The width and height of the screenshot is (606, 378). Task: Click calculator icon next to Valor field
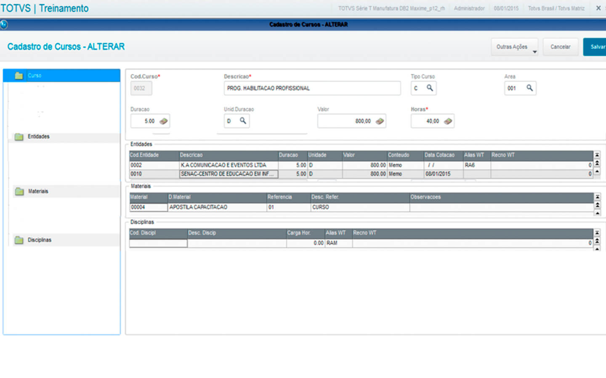[x=380, y=121]
